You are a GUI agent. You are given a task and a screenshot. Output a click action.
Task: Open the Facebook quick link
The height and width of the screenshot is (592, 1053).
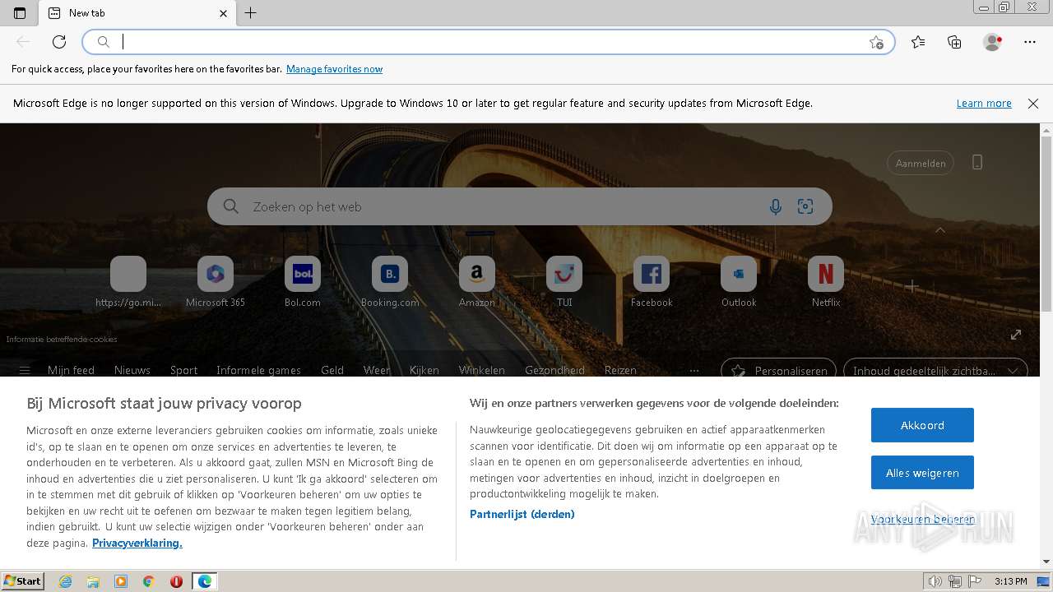click(x=652, y=282)
